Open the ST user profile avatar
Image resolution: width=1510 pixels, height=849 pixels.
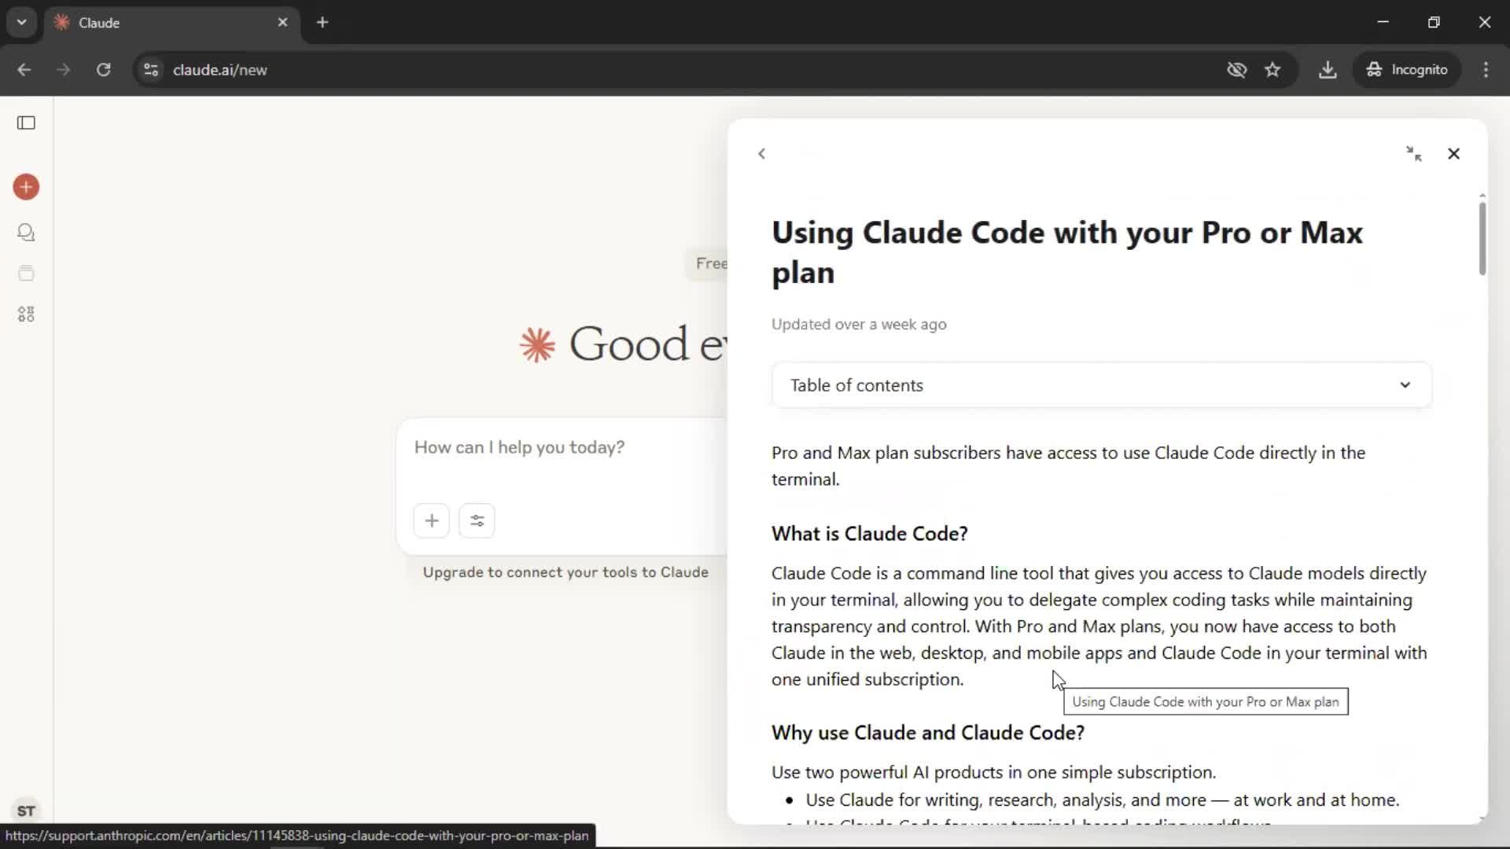point(26,810)
